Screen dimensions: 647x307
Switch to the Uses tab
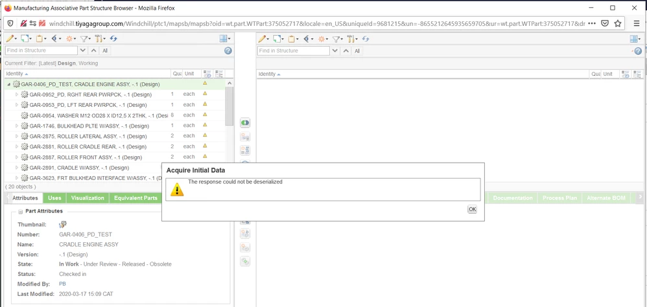(54, 198)
